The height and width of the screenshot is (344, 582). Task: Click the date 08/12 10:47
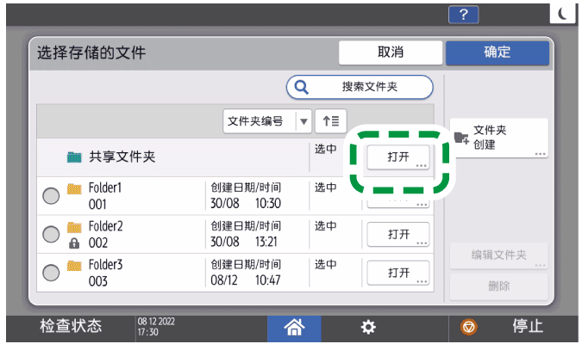pos(246,280)
